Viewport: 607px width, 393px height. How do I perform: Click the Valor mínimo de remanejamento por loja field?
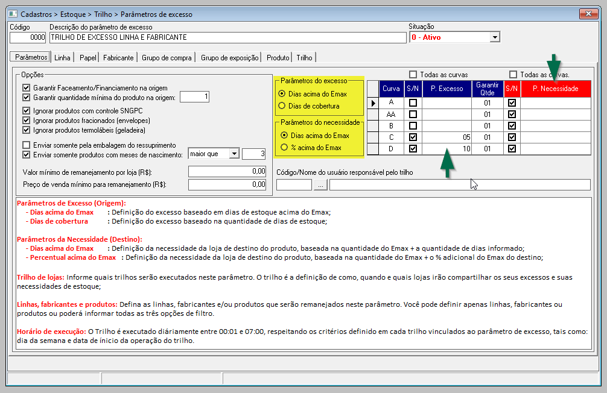click(227, 171)
